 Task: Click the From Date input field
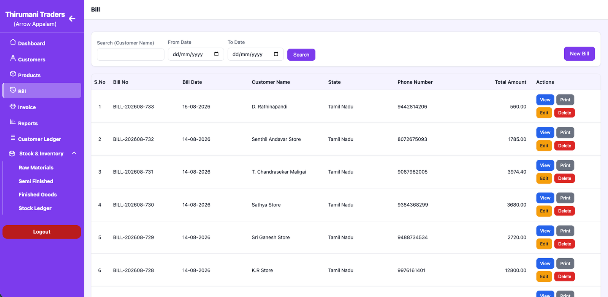tap(196, 54)
